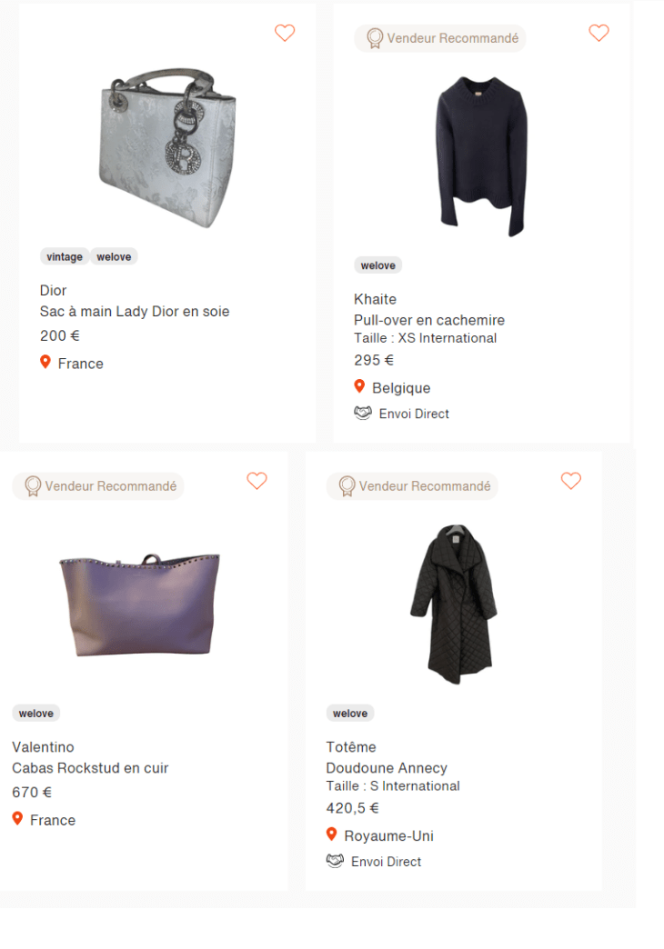The width and height of the screenshot is (664, 949).
Task: Open the navy Khaite pullover image
Action: [x=481, y=155]
